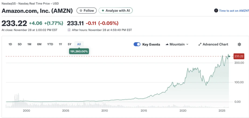Show the 5Y chart range
The width and height of the screenshot is (249, 118).
(70, 44)
